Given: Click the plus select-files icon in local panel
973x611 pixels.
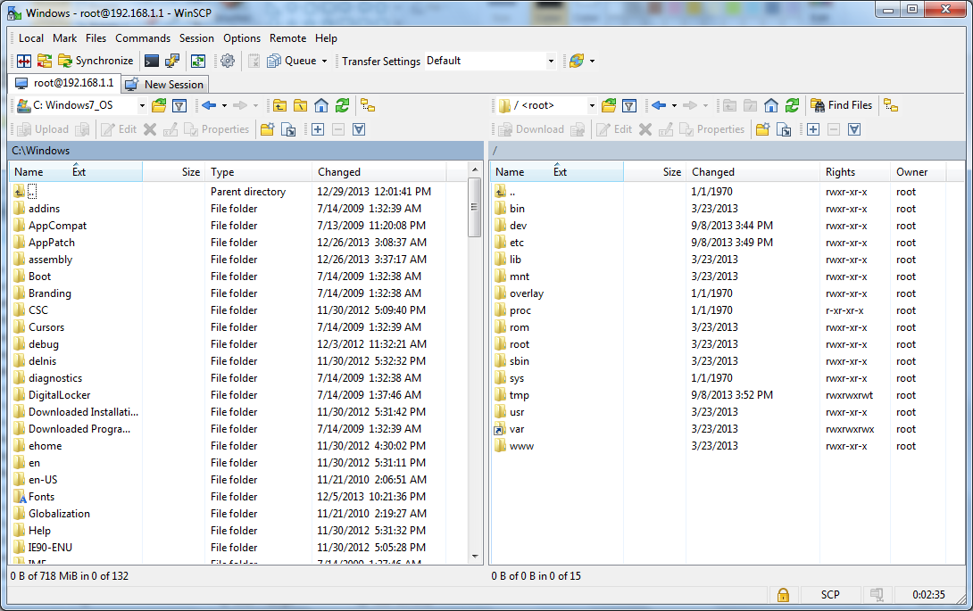Looking at the screenshot, I should coord(318,129).
